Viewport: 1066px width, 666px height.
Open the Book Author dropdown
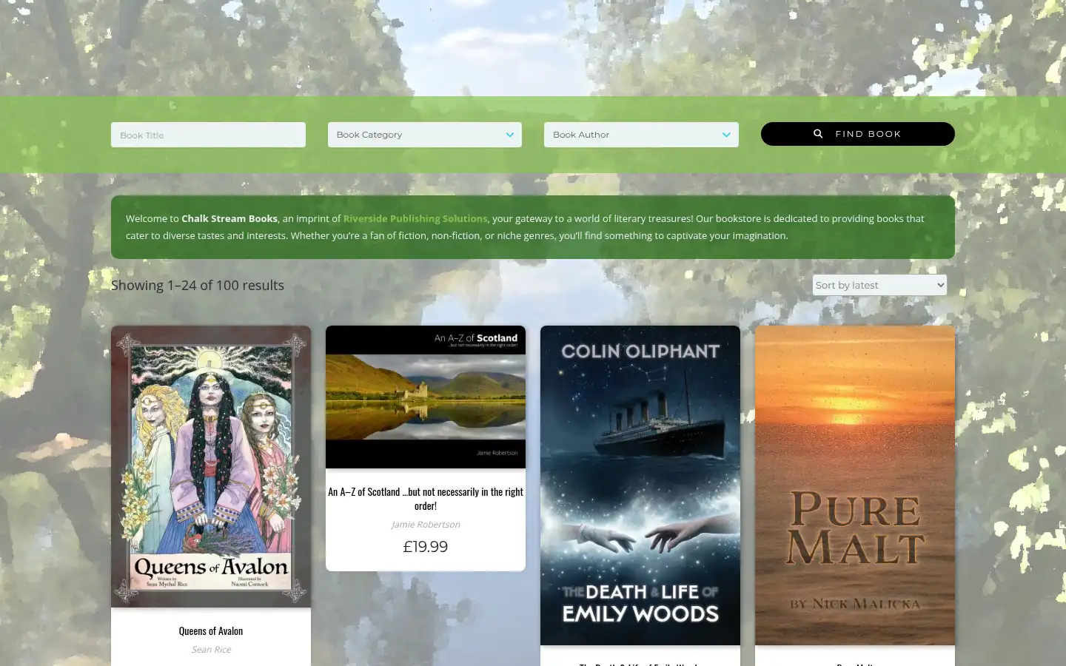[x=641, y=135]
